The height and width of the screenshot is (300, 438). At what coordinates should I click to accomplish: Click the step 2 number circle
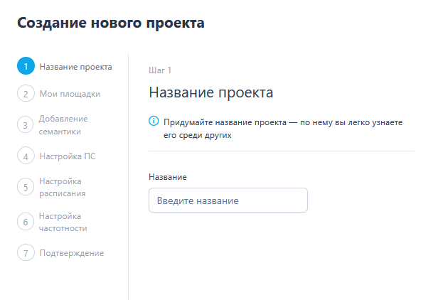pyautogui.click(x=26, y=93)
